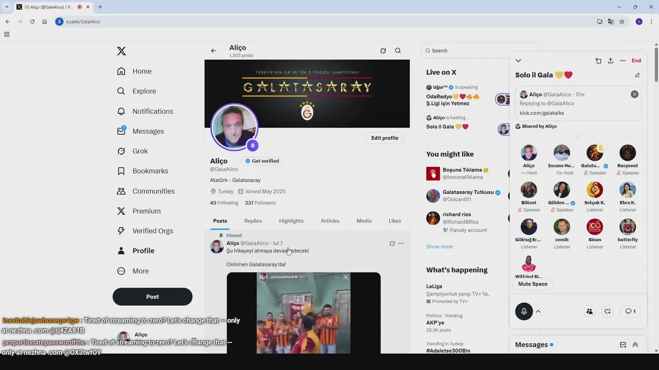Bookmark this page with star icon

622,22
